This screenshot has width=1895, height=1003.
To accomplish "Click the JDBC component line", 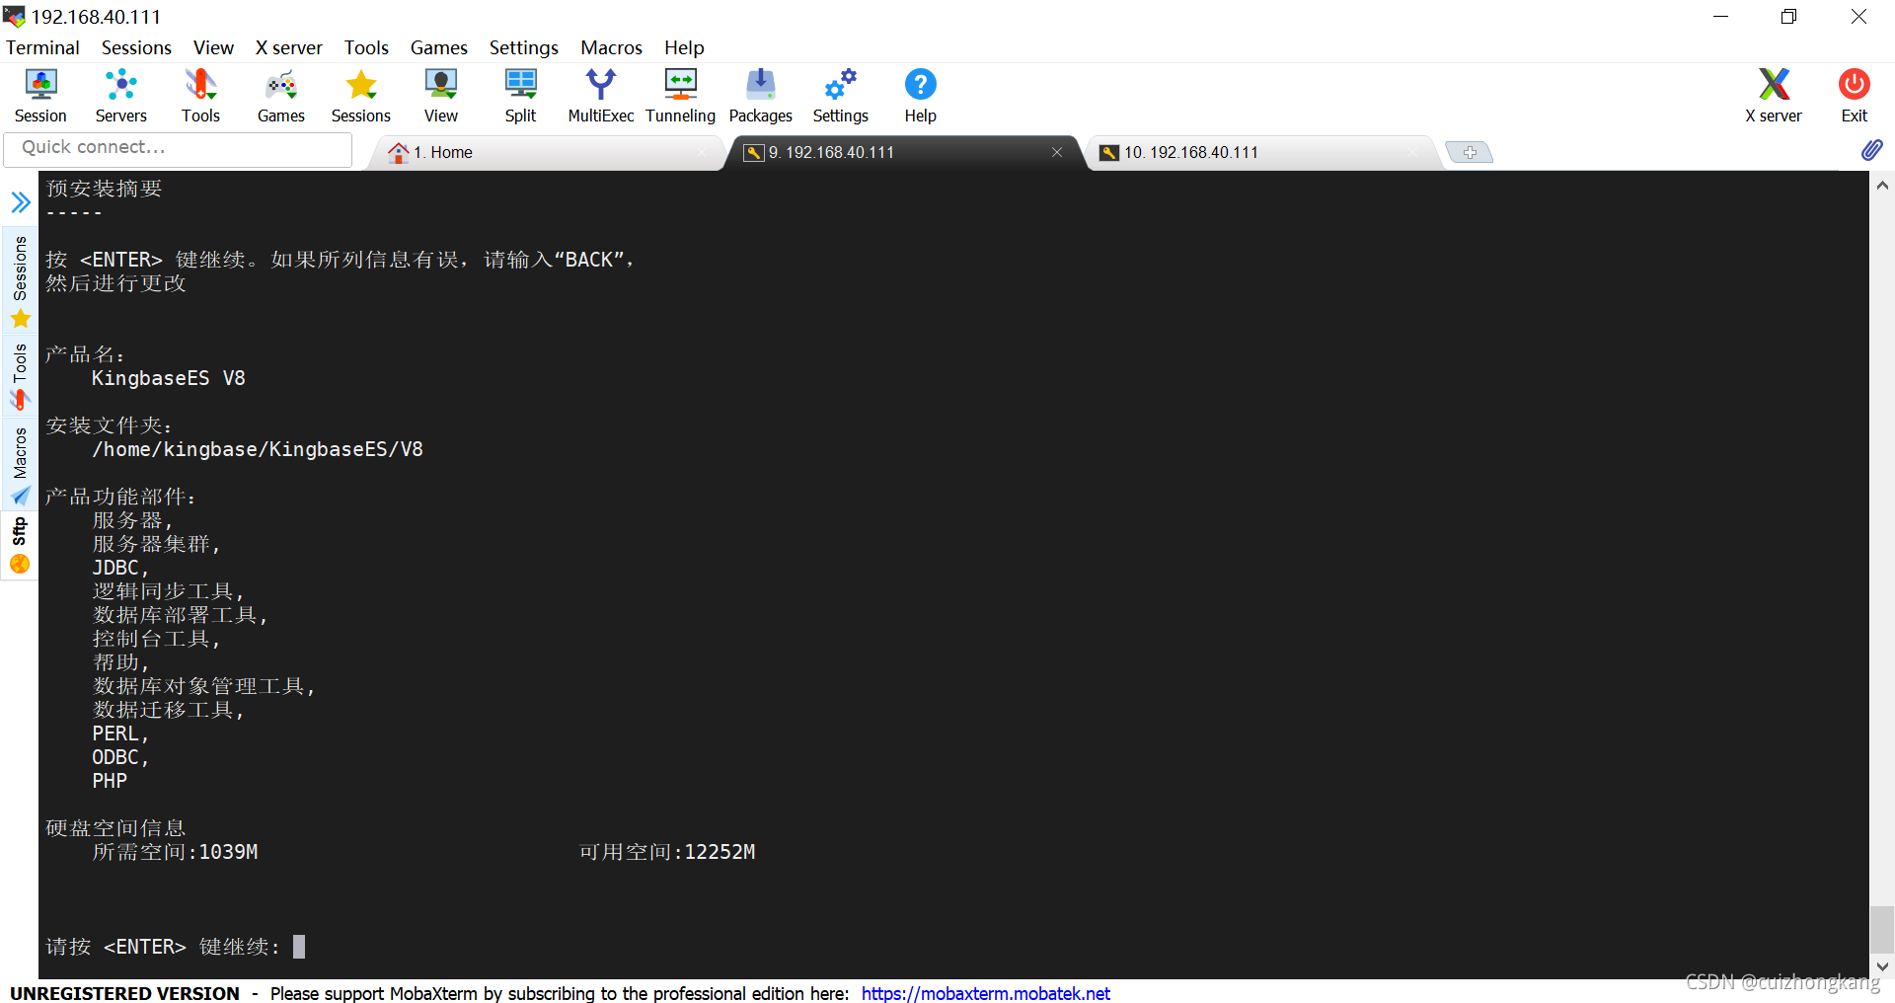I will [120, 568].
